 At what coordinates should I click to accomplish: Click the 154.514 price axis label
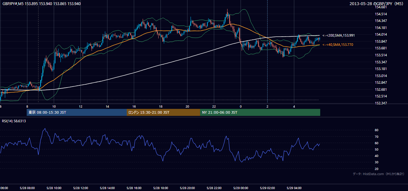381,14
